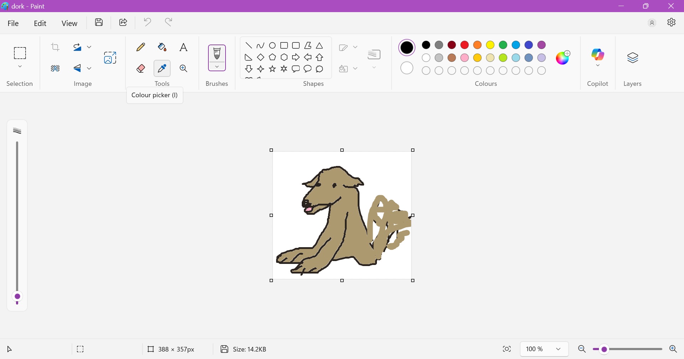Image resolution: width=684 pixels, height=359 pixels.
Task: Choose the Five-point star shape
Action: click(x=273, y=69)
